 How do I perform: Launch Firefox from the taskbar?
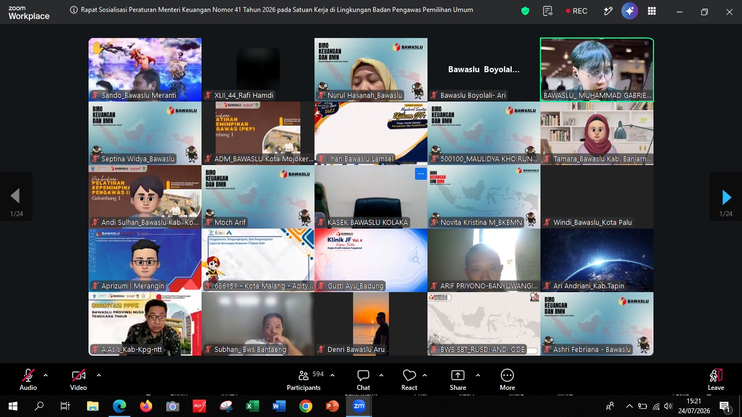coord(146,406)
